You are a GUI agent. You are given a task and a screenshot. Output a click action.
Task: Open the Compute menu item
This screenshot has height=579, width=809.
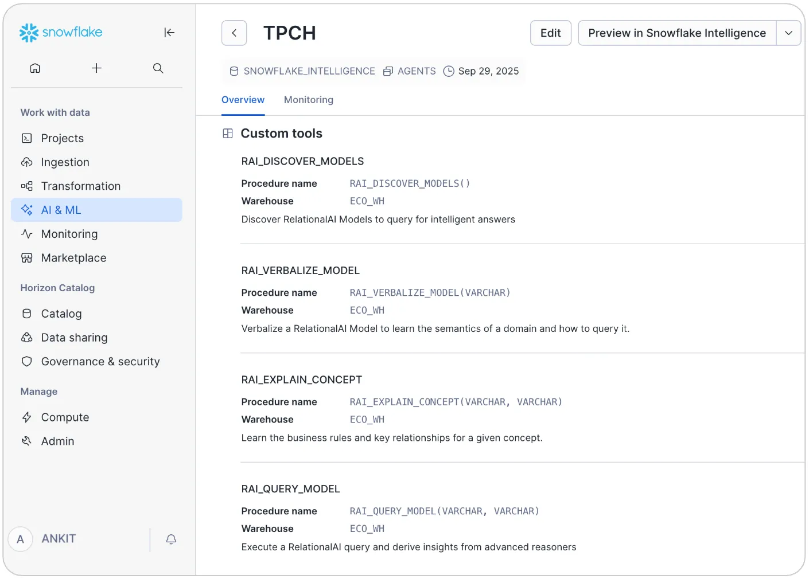coord(65,417)
